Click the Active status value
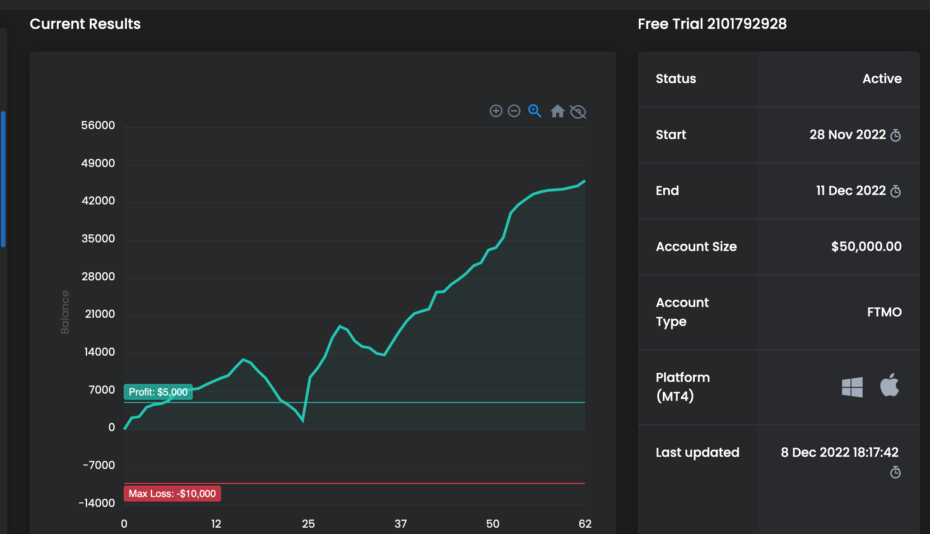Viewport: 930px width, 534px height. point(882,79)
